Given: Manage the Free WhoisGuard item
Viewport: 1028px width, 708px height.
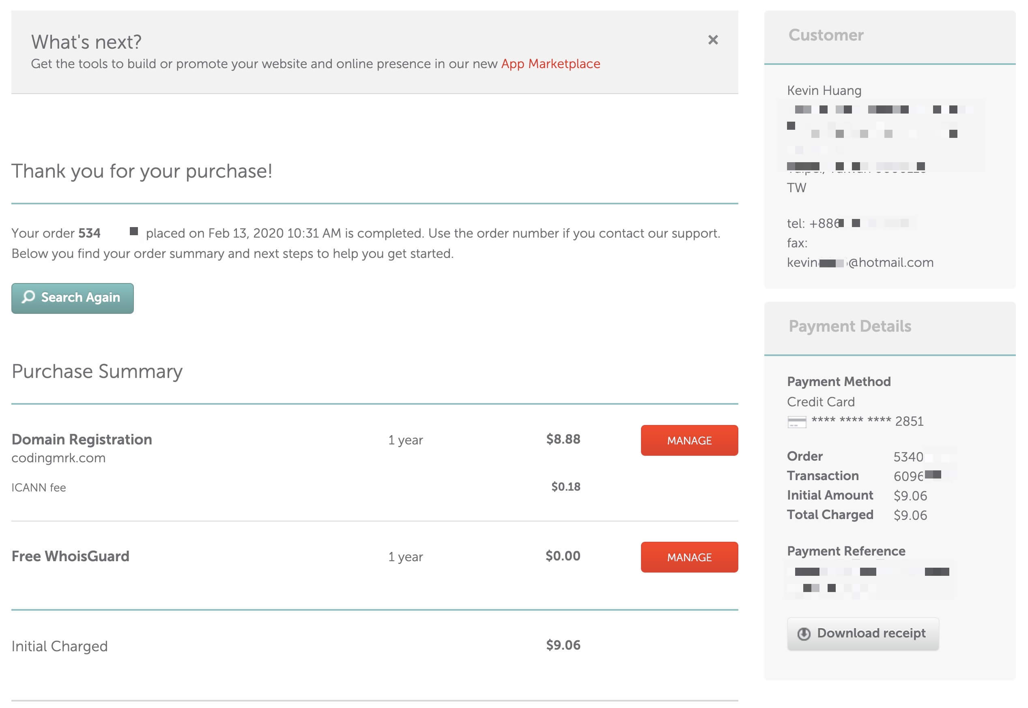Looking at the screenshot, I should [689, 557].
